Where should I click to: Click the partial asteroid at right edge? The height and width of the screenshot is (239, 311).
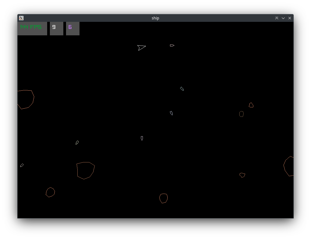[289, 166]
